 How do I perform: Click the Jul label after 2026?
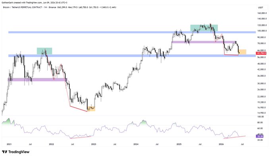point(242,144)
